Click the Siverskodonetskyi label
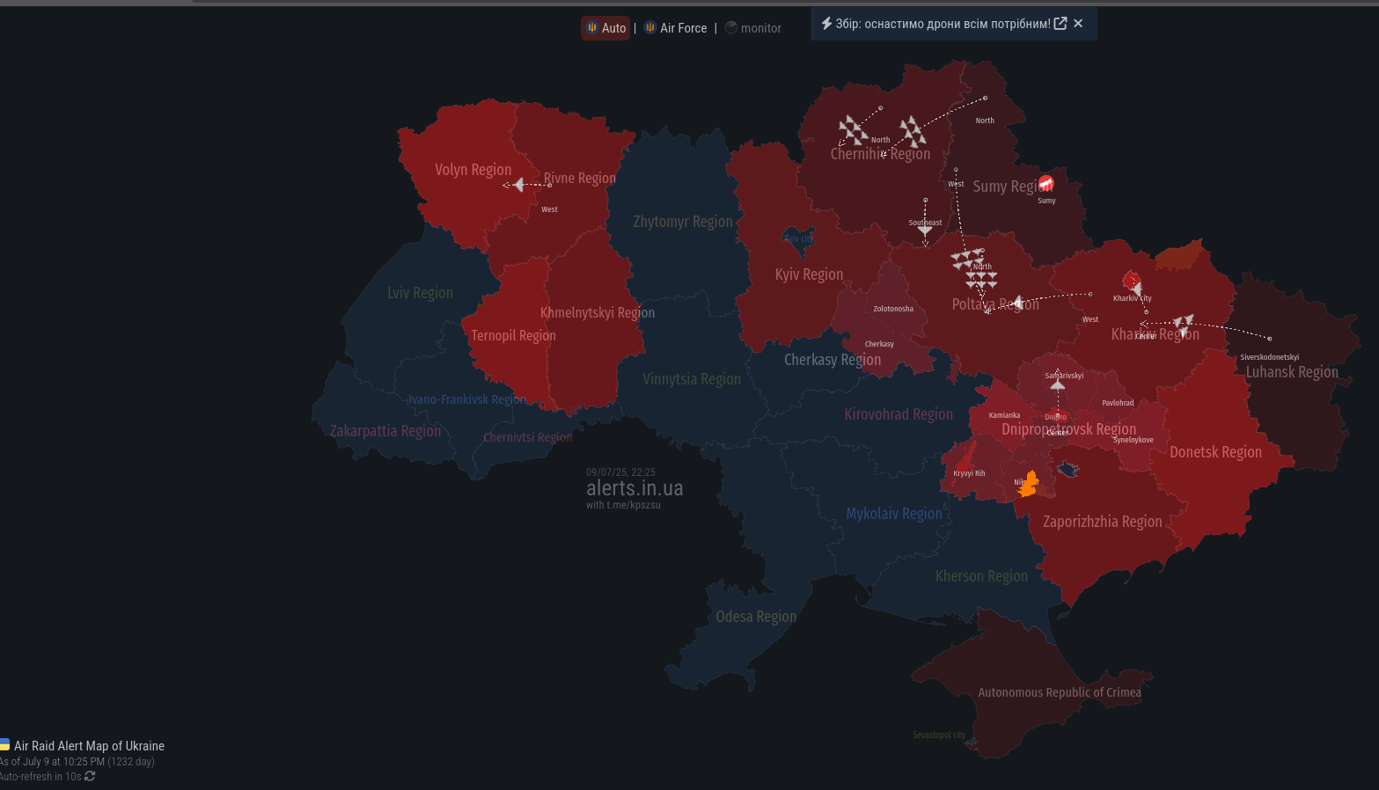The width and height of the screenshot is (1379, 790). pyautogui.click(x=1269, y=357)
